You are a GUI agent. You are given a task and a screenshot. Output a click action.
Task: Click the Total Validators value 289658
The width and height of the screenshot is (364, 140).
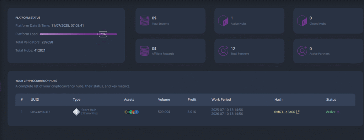48,42
